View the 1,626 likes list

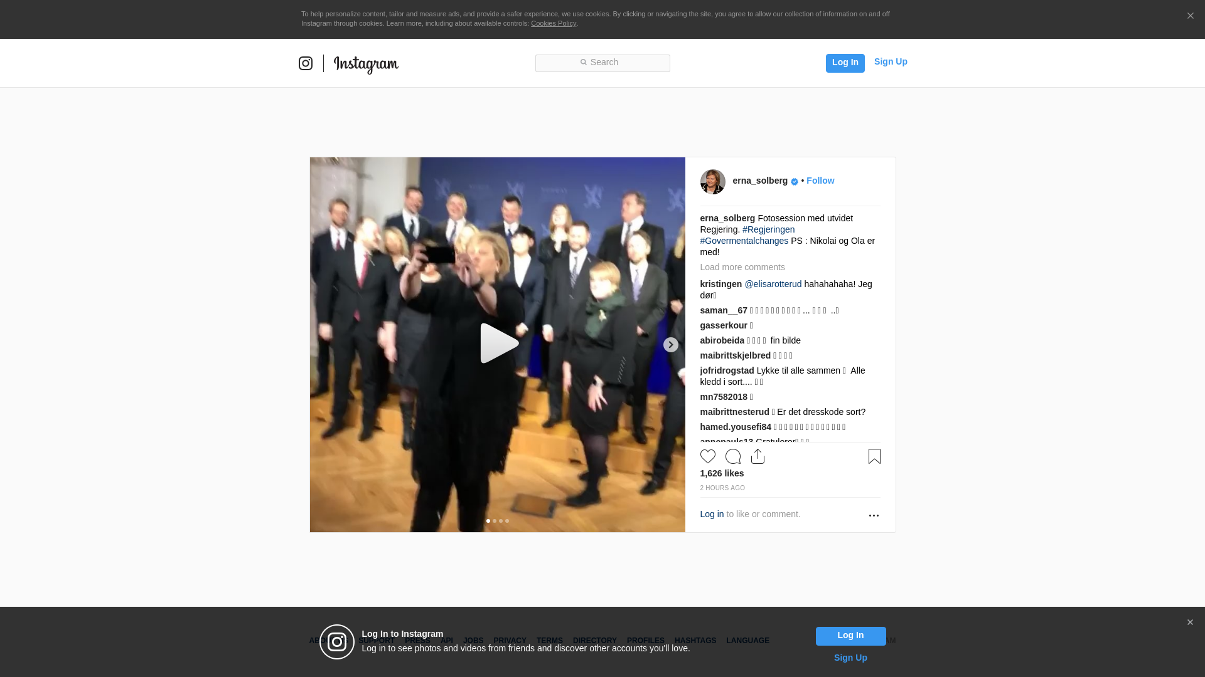(x=722, y=473)
